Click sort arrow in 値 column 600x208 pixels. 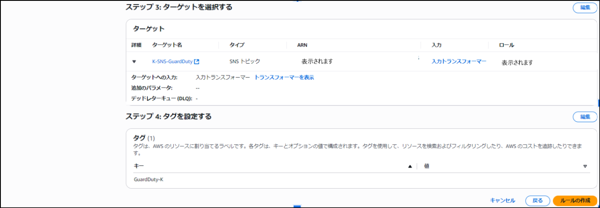coord(585,166)
